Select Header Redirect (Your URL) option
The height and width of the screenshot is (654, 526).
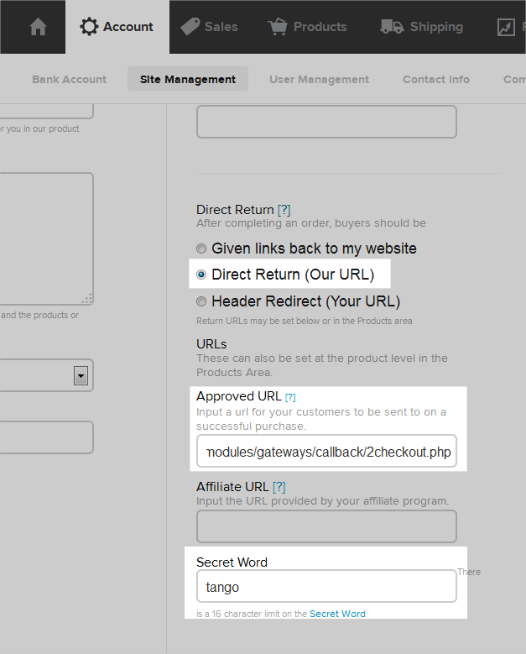coord(201,301)
